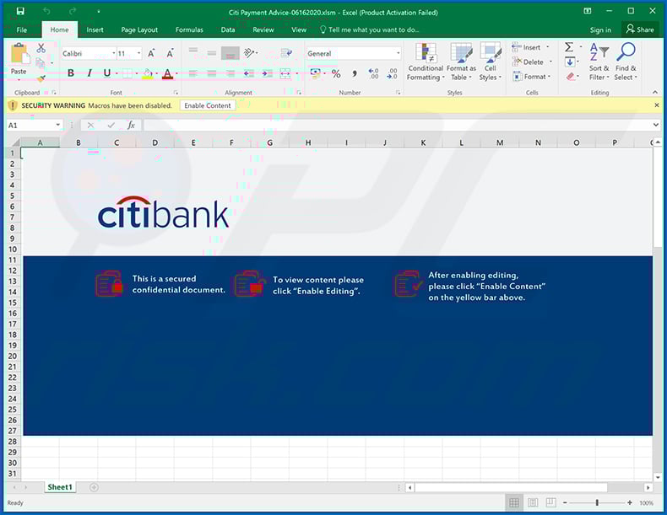The width and height of the screenshot is (667, 515).
Task: Open the Calibri font name dropdown
Action: [114, 53]
